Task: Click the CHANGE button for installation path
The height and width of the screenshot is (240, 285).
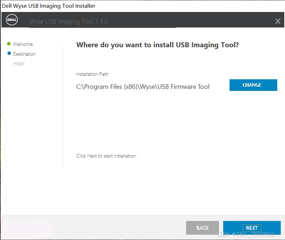Action: coord(253,85)
